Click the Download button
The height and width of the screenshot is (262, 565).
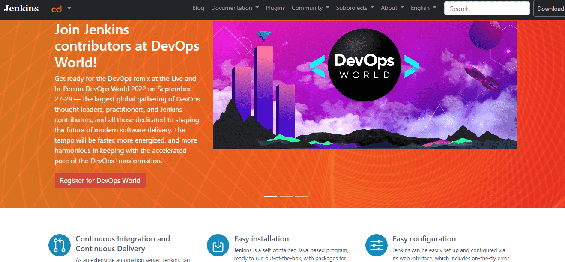tap(550, 9)
